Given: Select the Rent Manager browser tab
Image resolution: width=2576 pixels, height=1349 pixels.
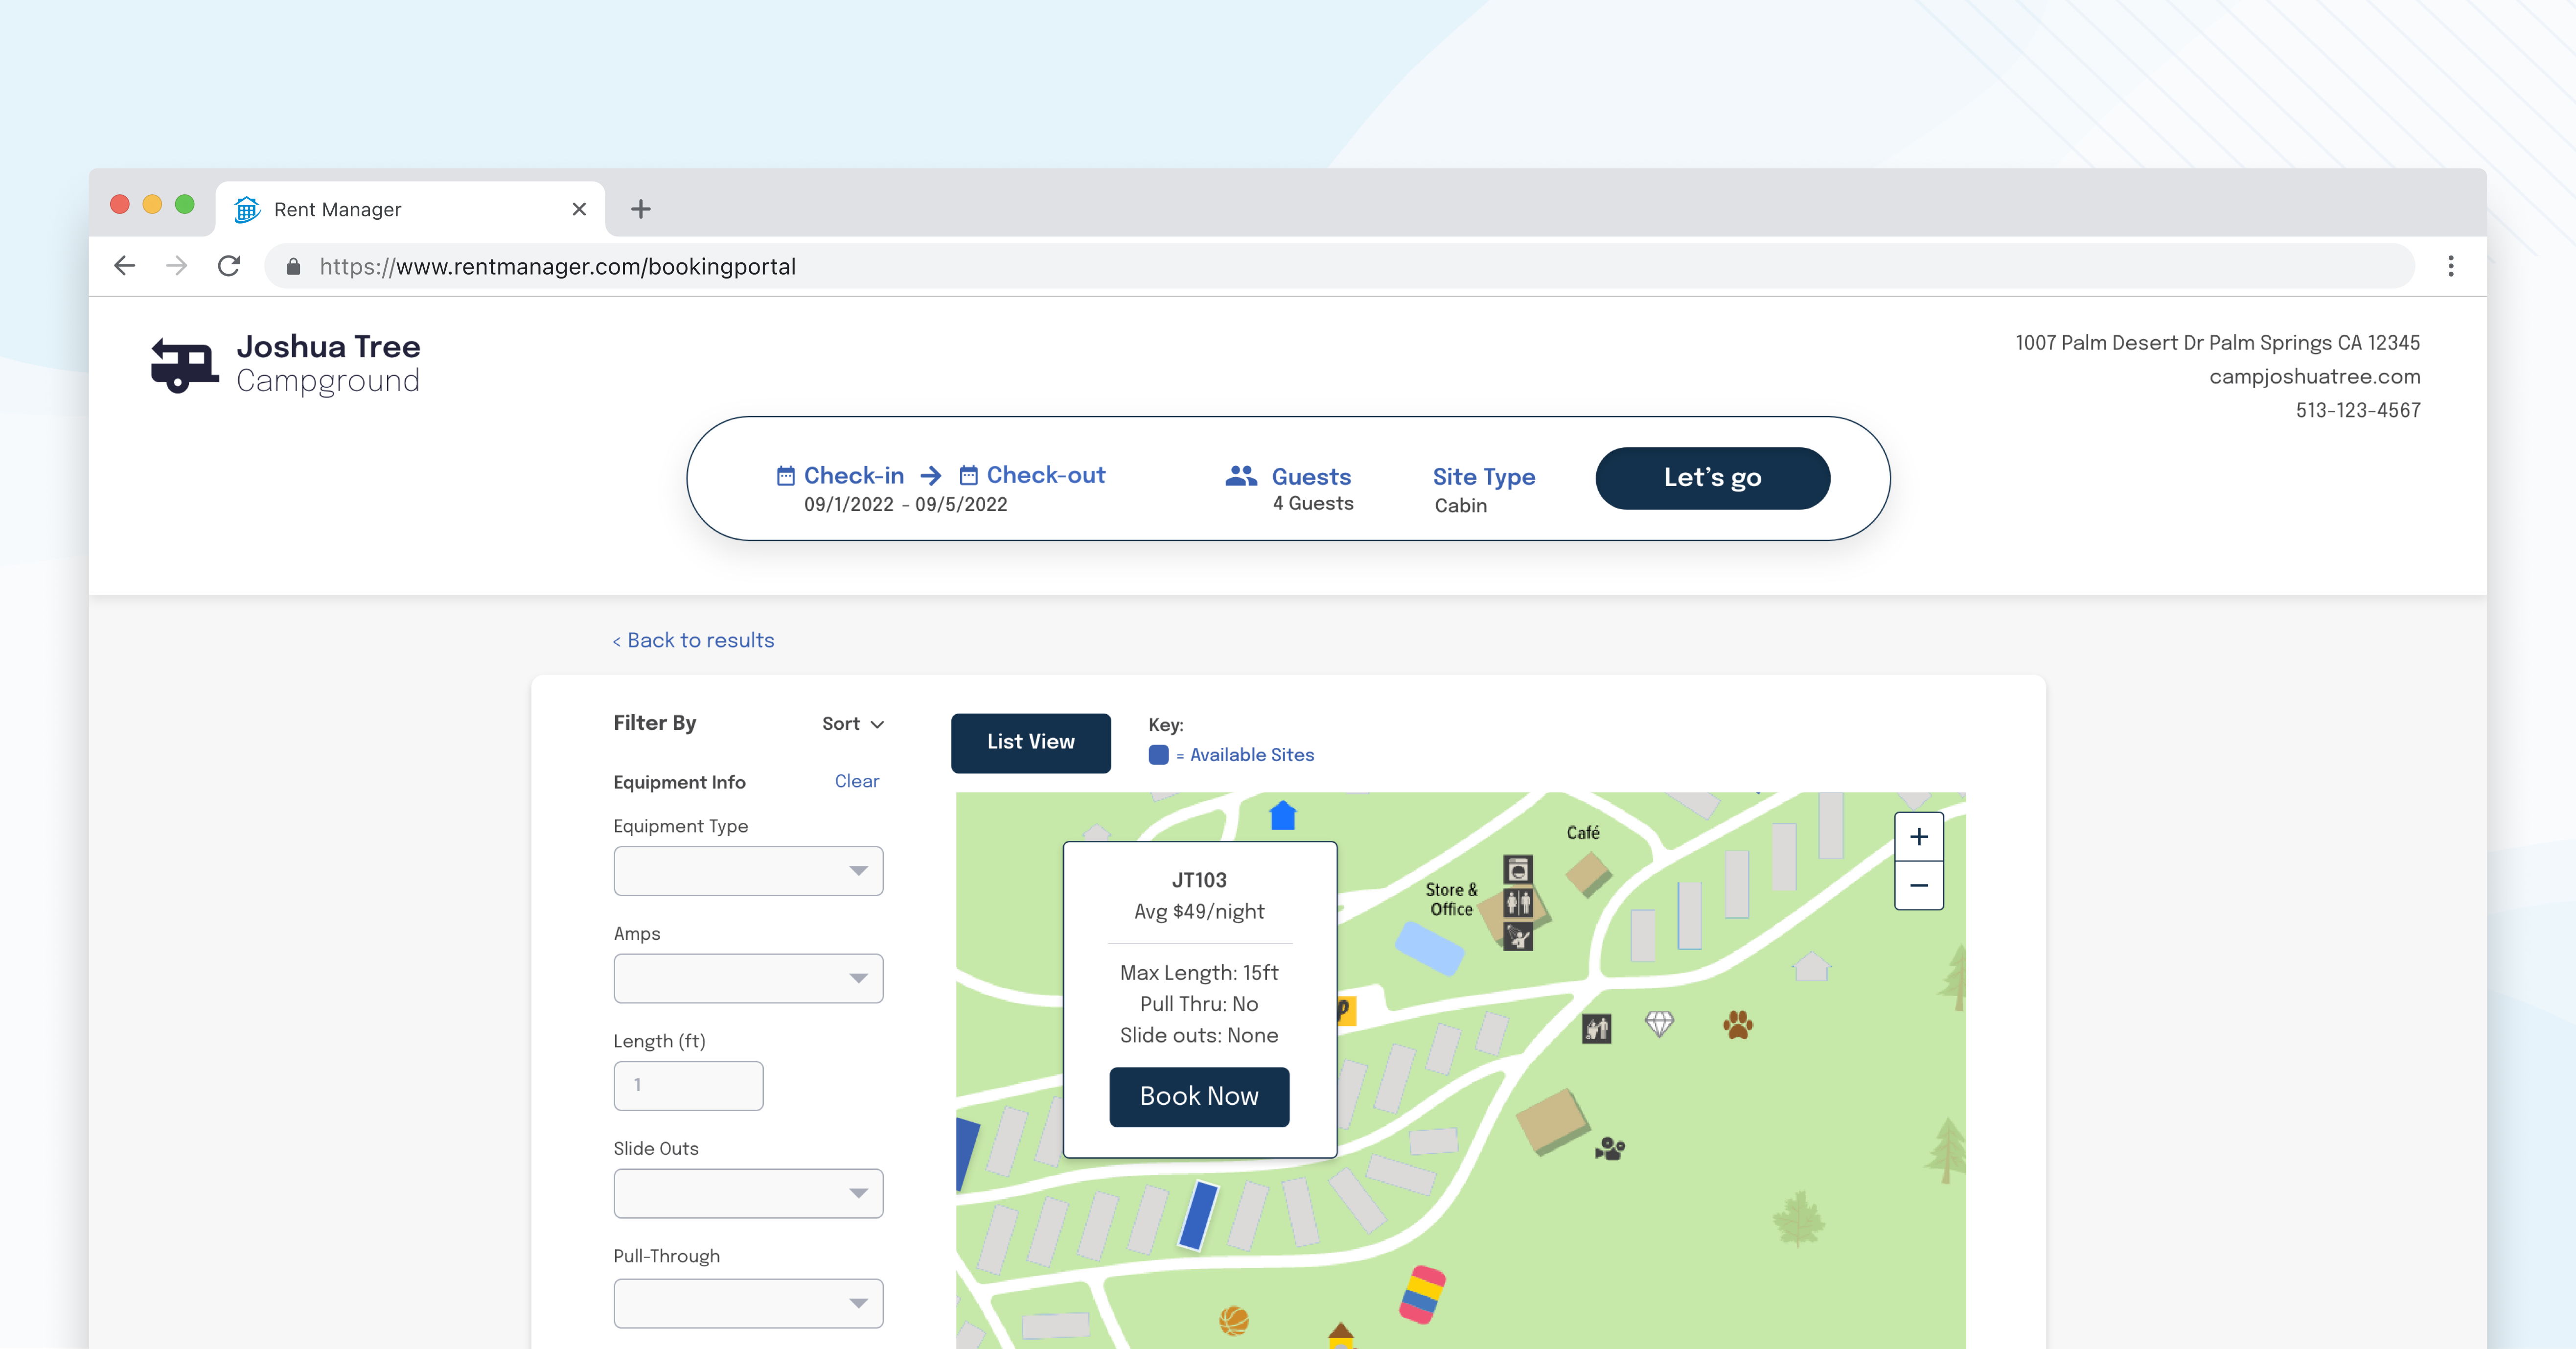Looking at the screenshot, I should [410, 209].
